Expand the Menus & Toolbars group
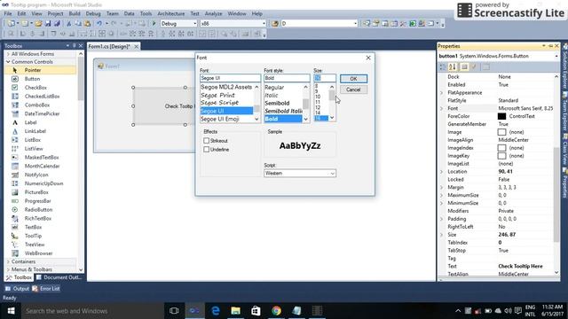The image size is (568, 319). [8, 269]
